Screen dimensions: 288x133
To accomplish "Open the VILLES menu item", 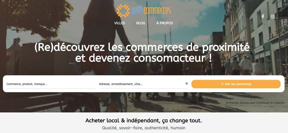I will coord(120,23).
